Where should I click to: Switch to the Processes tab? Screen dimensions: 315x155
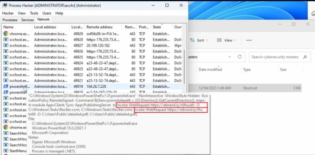[10, 20]
